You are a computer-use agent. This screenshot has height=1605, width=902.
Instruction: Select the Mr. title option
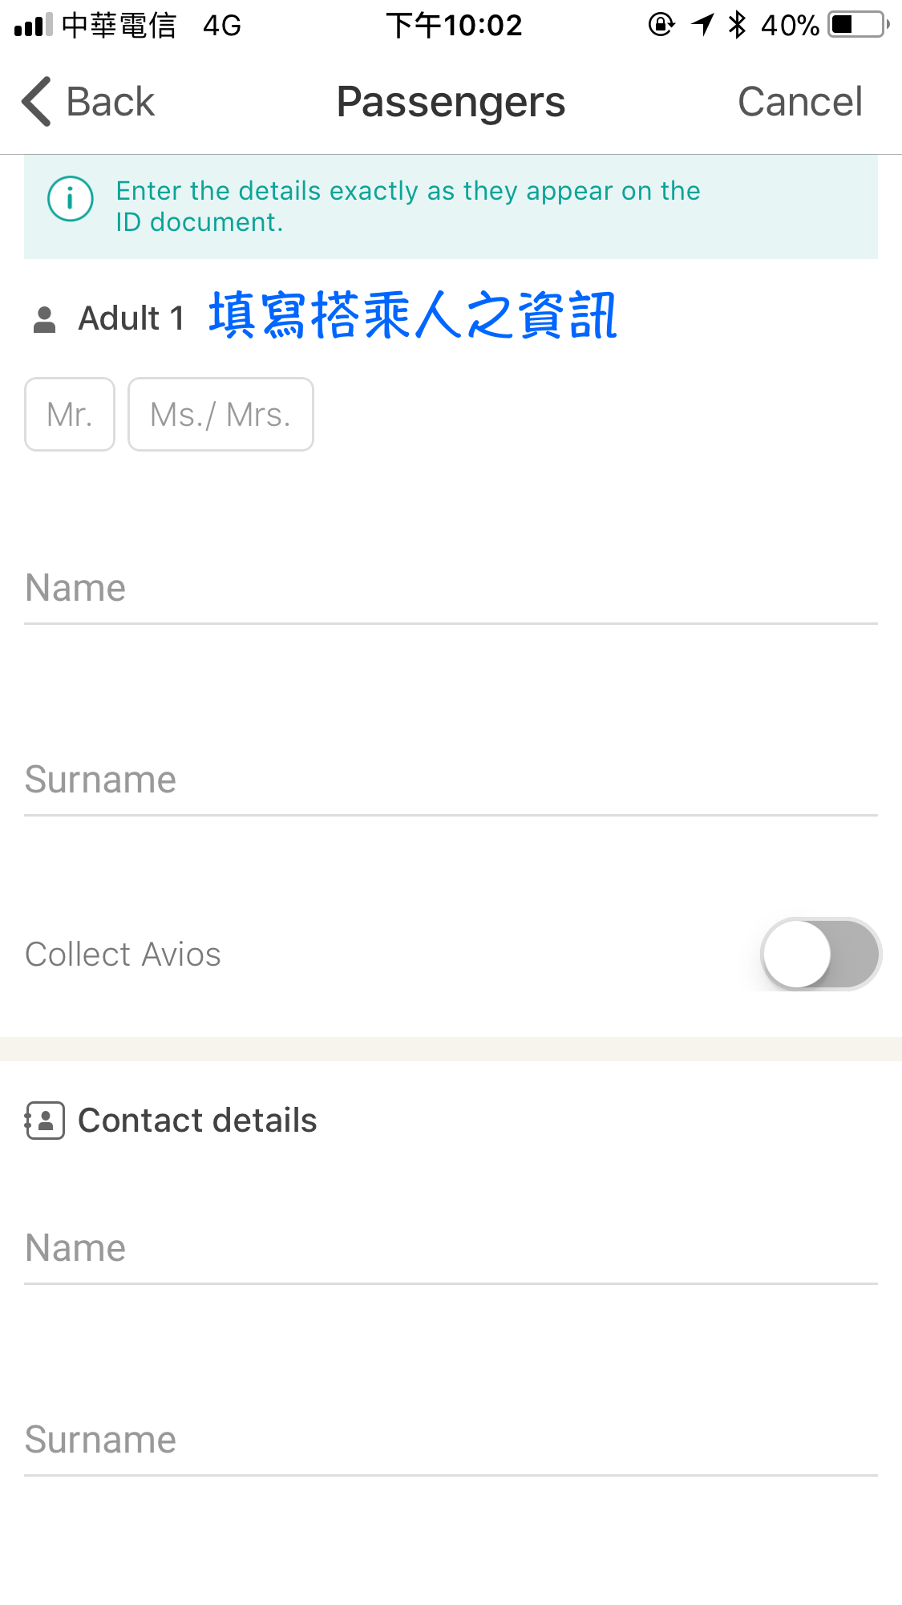pos(70,415)
